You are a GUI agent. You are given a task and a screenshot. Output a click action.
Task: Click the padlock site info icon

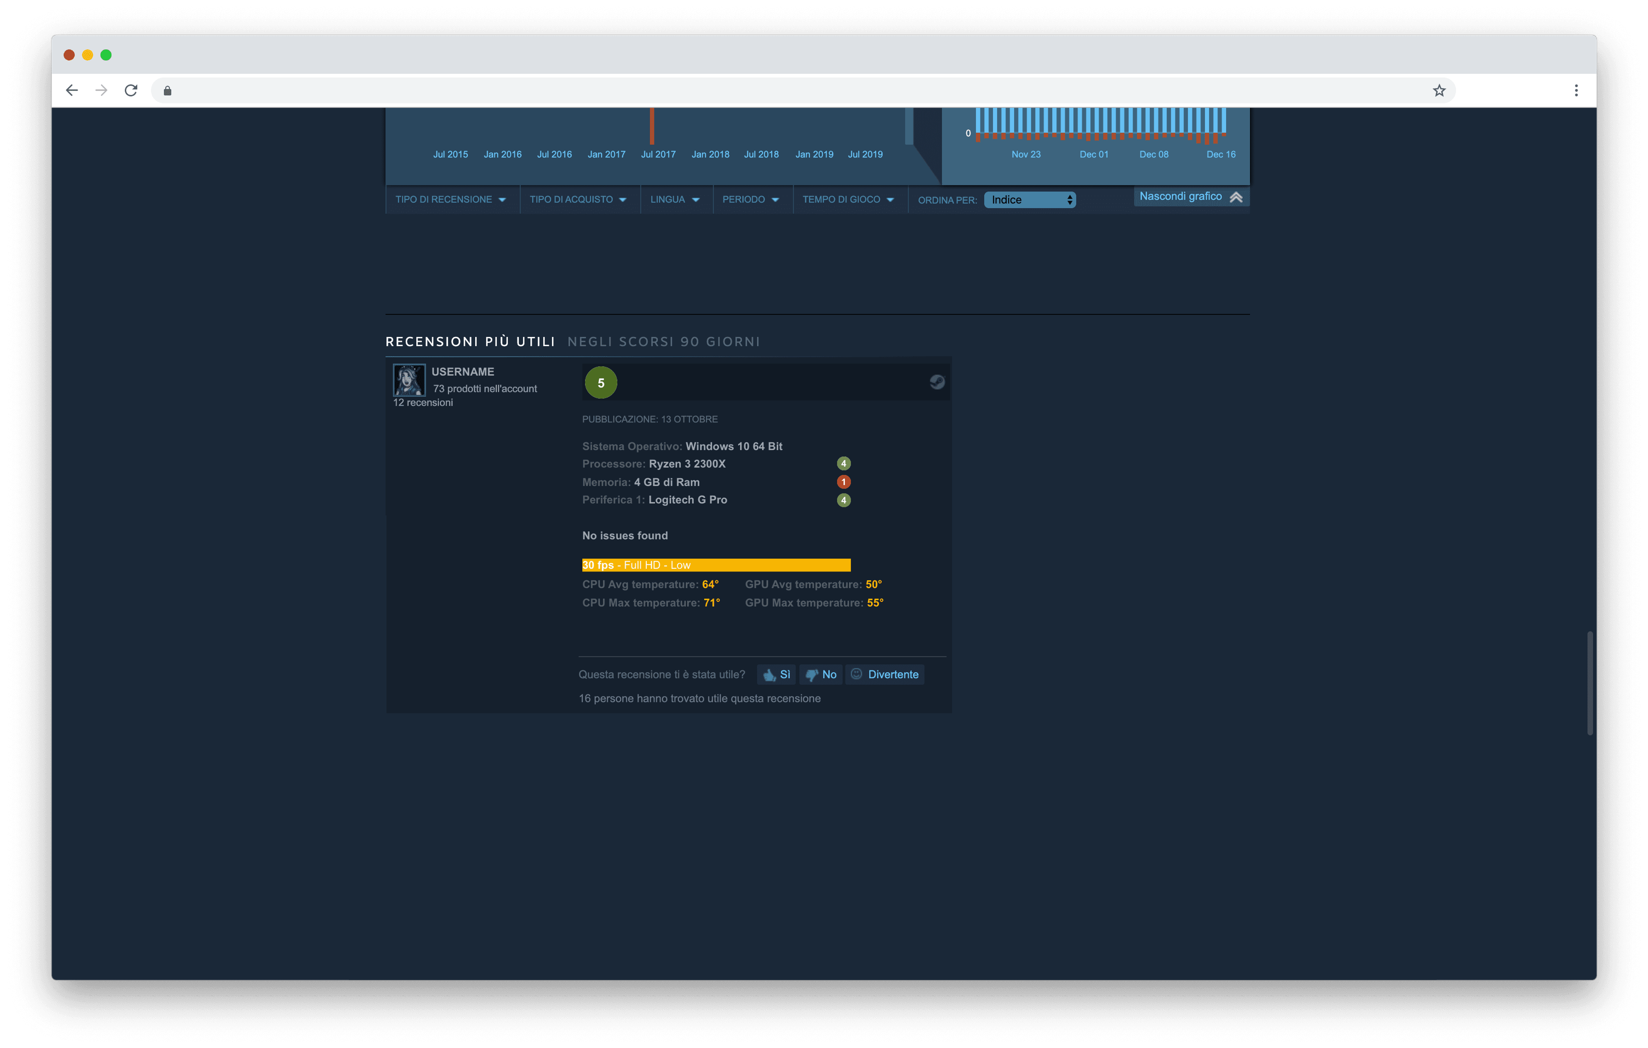point(168,90)
